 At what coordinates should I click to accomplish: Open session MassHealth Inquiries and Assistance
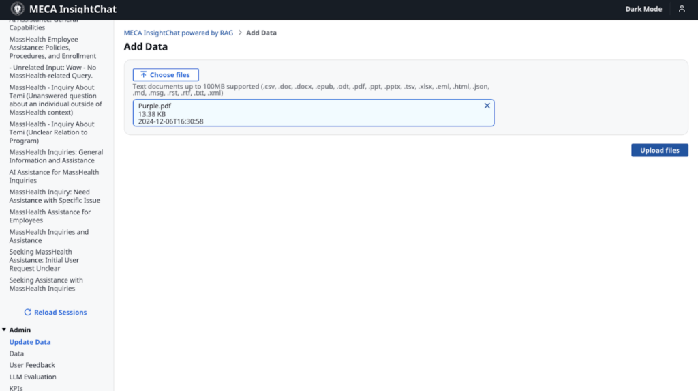click(x=49, y=236)
